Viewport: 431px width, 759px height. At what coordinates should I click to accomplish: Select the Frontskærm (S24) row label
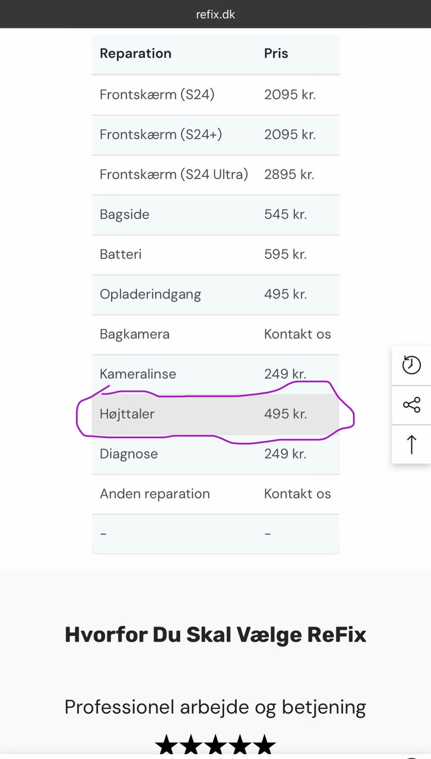(x=157, y=94)
